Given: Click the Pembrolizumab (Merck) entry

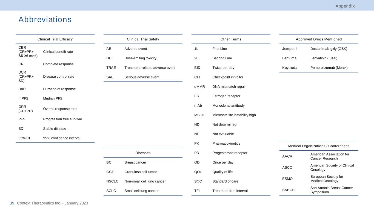Looking at the screenshot, I should click(329, 68).
